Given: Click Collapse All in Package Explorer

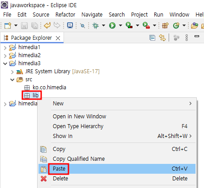Looking at the screenshot, I should pyautogui.click(x=152, y=38).
